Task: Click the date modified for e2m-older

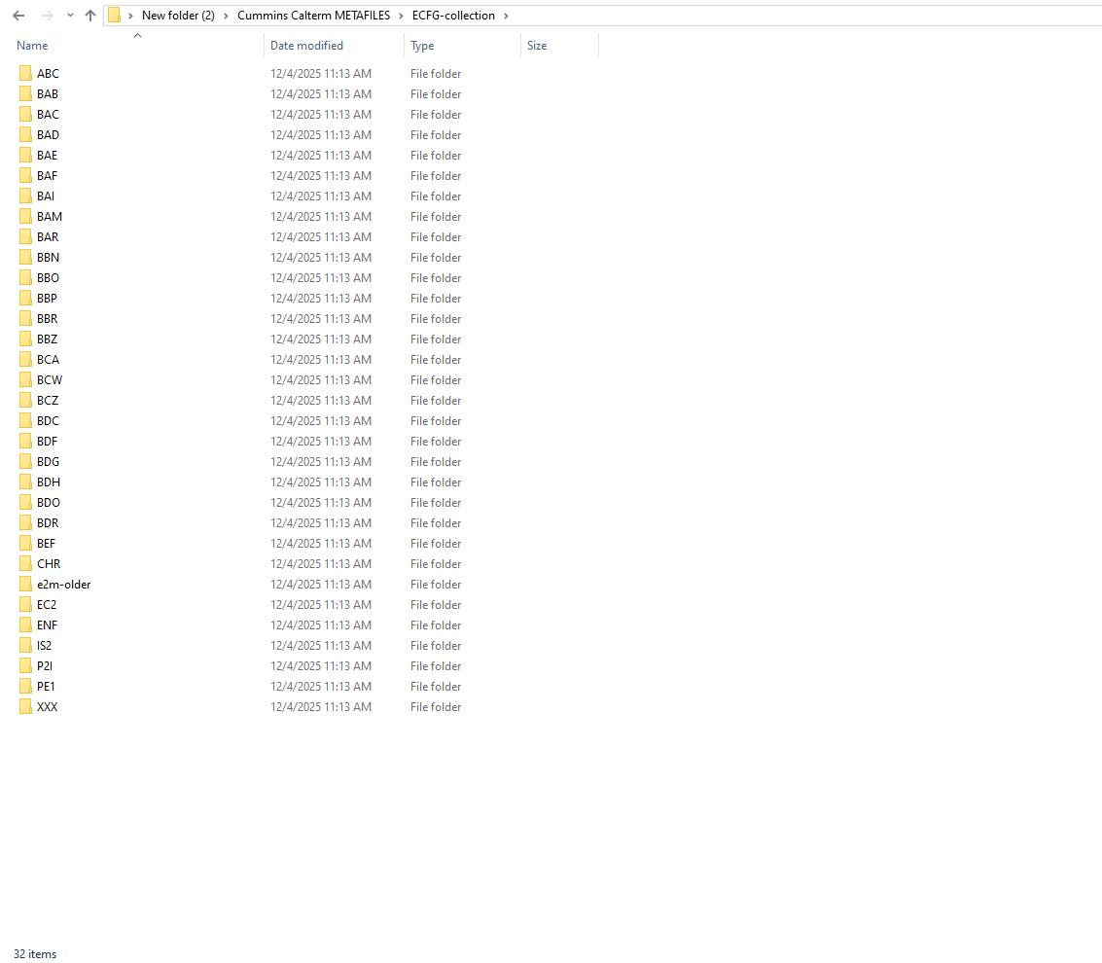Action: pyautogui.click(x=321, y=585)
